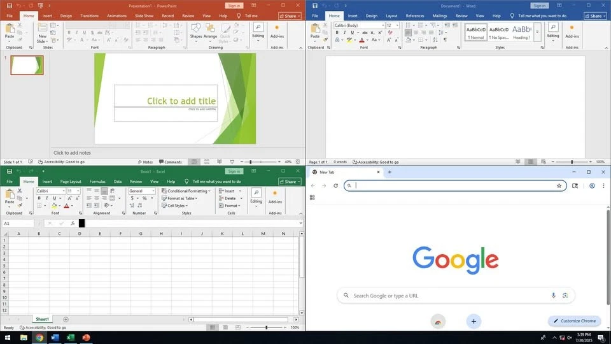Open New Slide dropdown in PowerPoint
This screenshot has height=344, width=611.
[x=43, y=39]
